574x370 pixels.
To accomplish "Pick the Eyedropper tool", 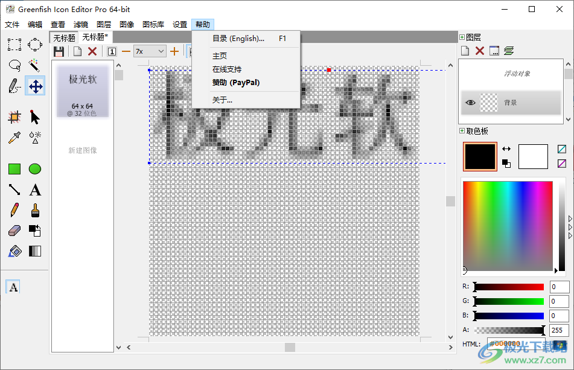I will pos(13,138).
